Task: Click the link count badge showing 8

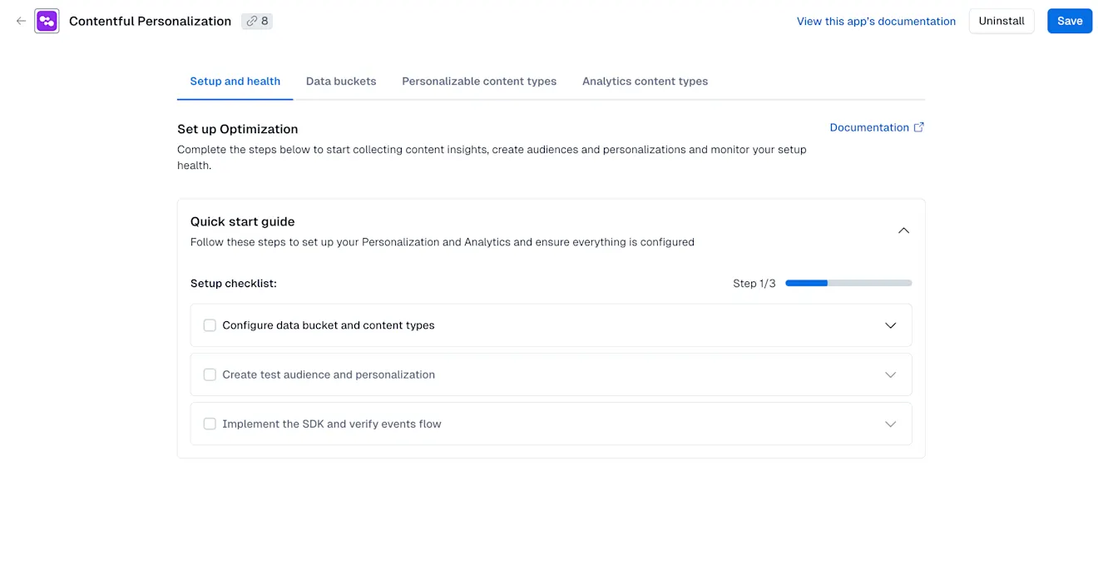Action: pos(257,21)
